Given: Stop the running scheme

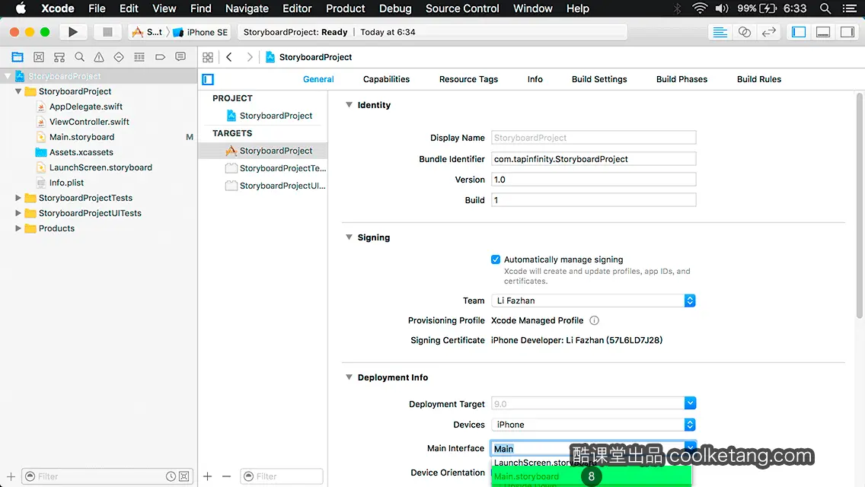Looking at the screenshot, I should (x=107, y=32).
